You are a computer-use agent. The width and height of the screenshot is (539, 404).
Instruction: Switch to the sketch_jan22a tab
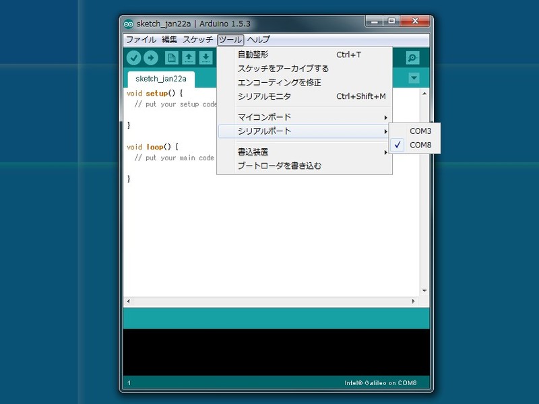[160, 79]
